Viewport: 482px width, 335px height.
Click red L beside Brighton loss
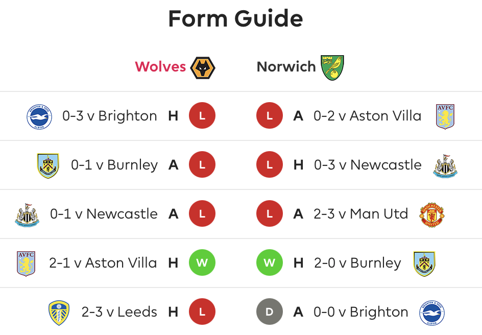[x=202, y=116]
